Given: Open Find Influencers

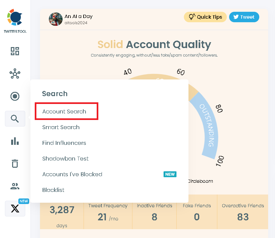Looking at the screenshot, I should click(64, 143).
